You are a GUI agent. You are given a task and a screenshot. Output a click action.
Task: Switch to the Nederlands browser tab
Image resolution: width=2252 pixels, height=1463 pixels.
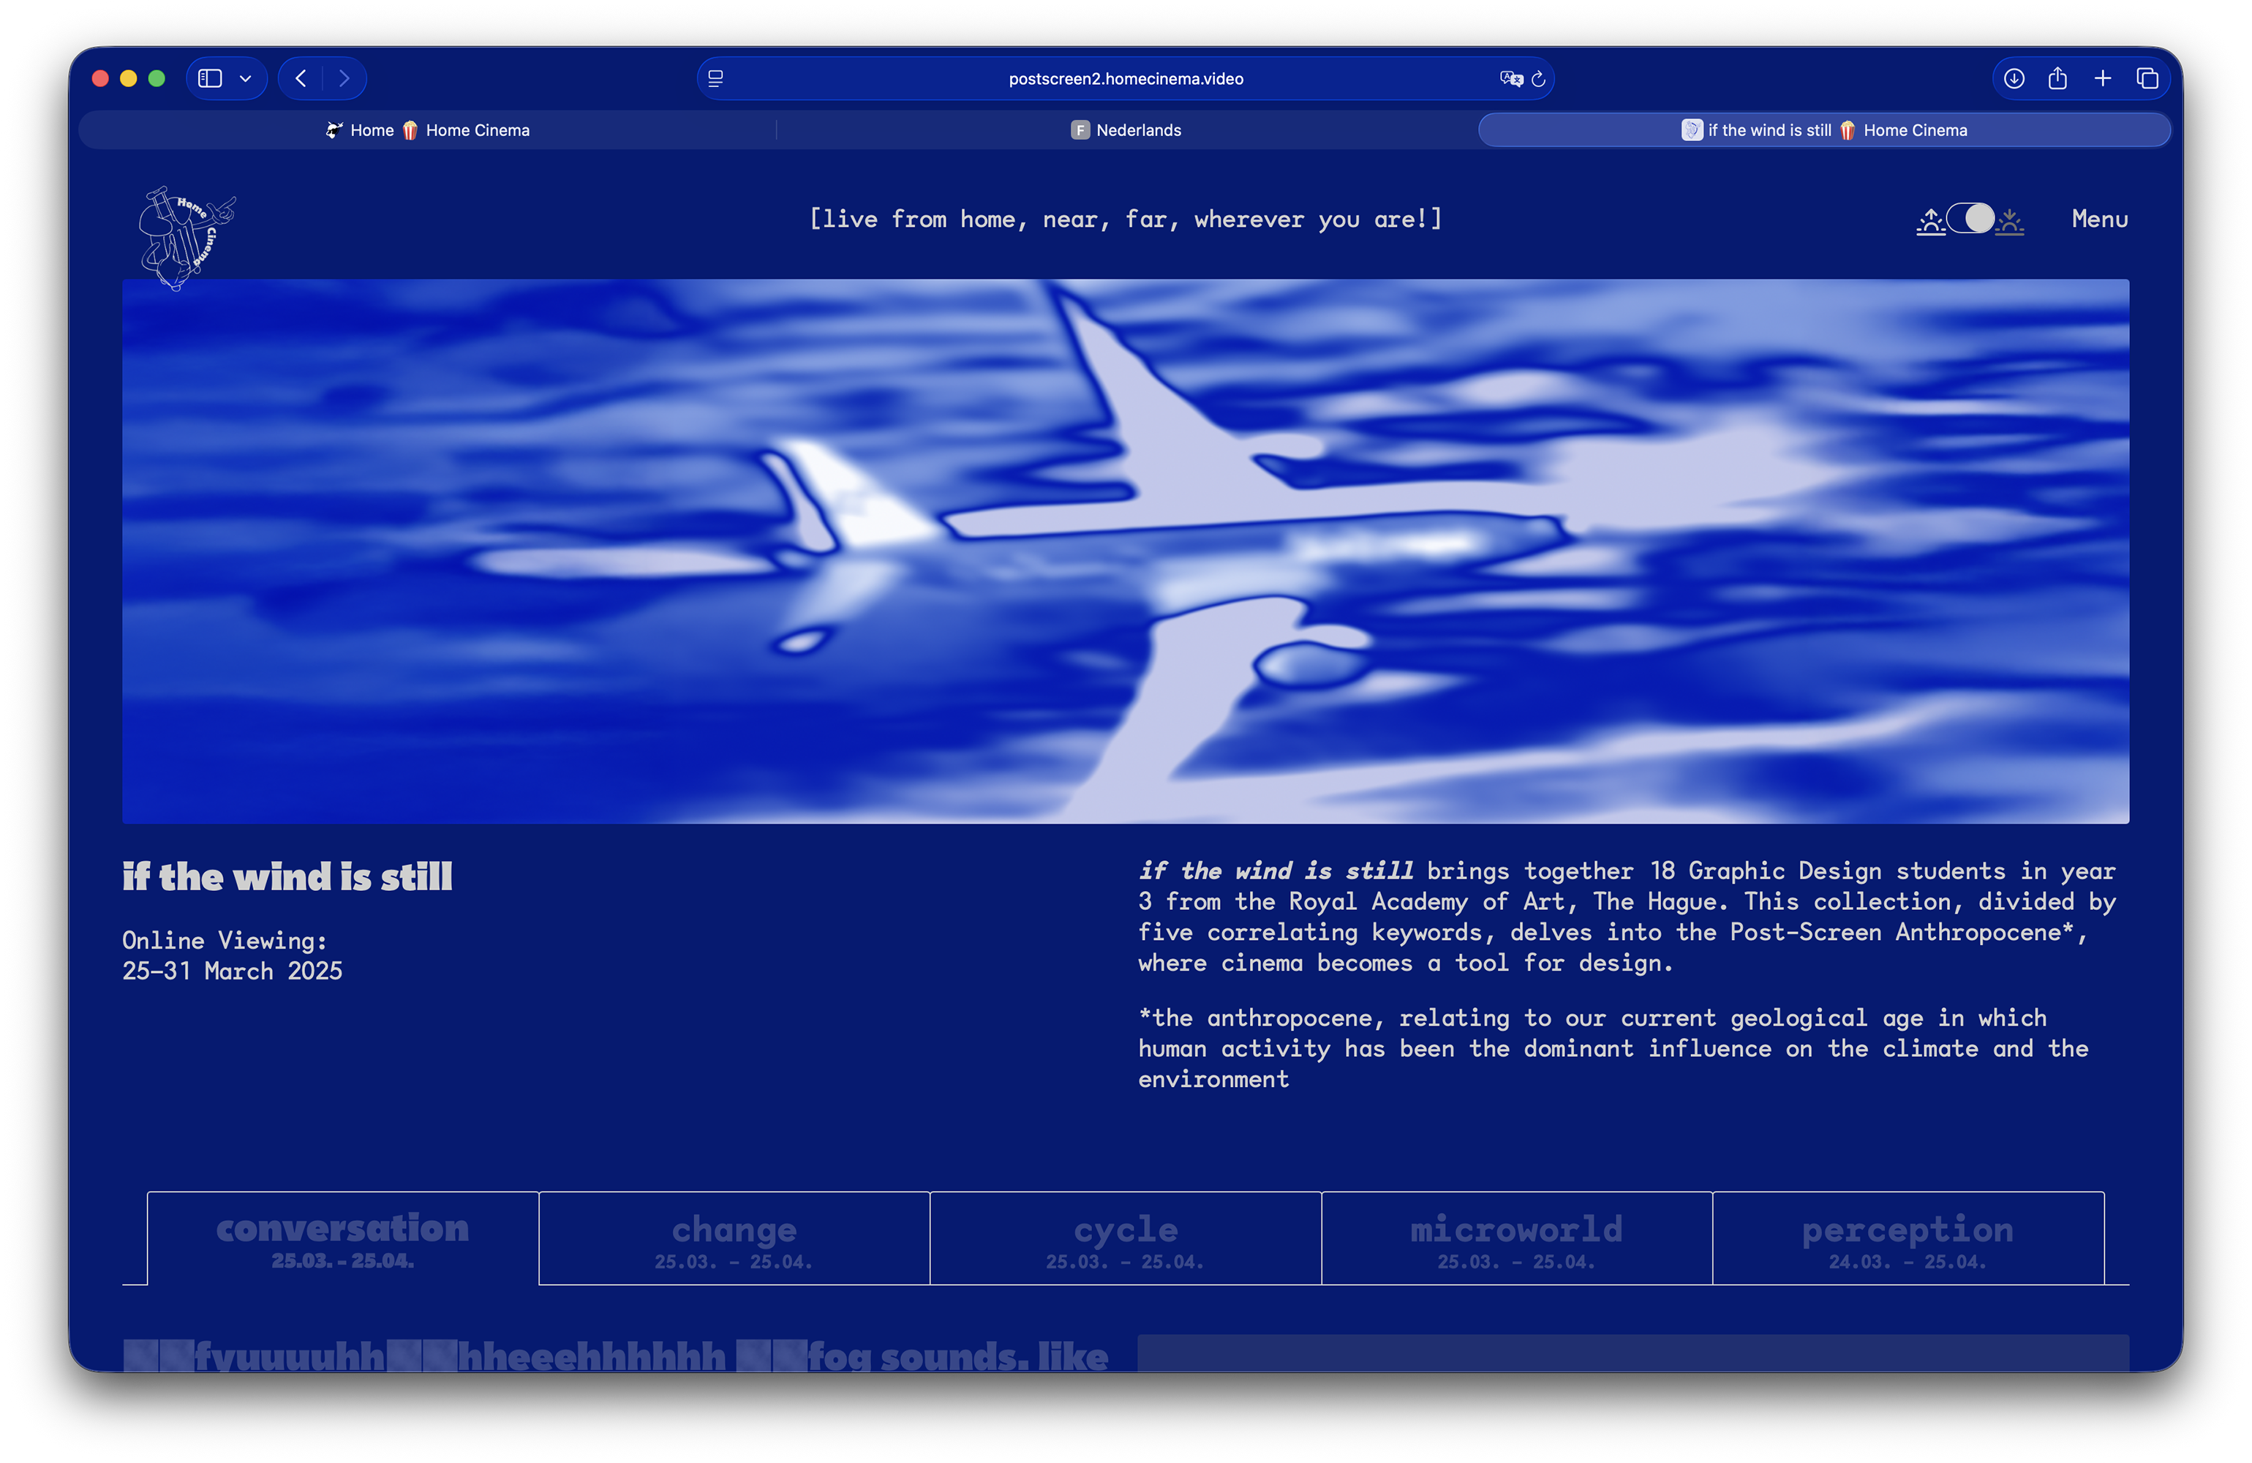coord(1126,131)
